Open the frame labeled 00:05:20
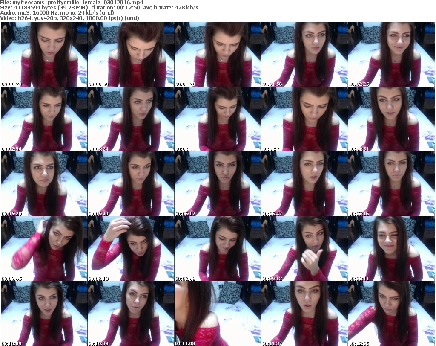 pyautogui.click(x=44, y=184)
